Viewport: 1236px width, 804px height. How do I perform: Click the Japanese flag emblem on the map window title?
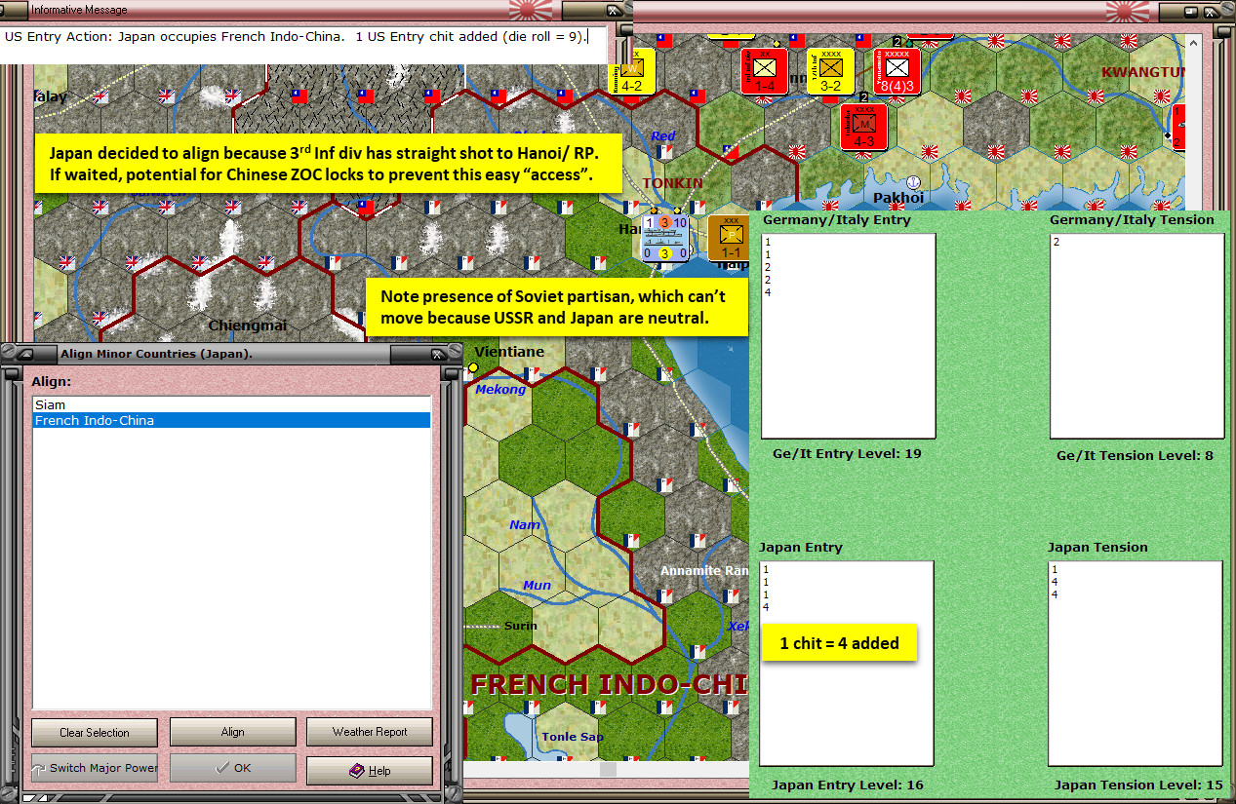(1130, 10)
